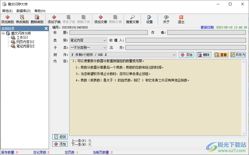This screenshot has width=249, height=155.
Task: Click the line starting with 2、质数计数器
Action: pyautogui.click(x=120, y=68)
